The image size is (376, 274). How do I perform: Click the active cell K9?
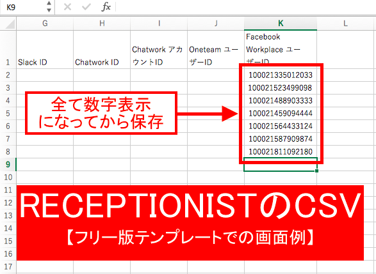click(x=281, y=165)
